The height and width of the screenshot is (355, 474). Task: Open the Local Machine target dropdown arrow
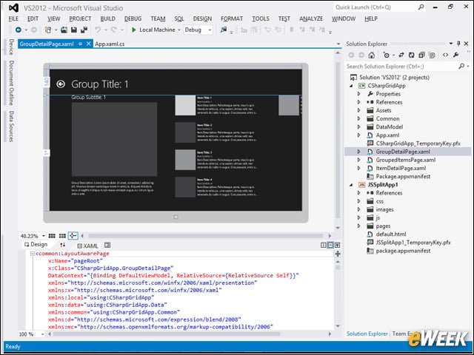click(x=179, y=30)
